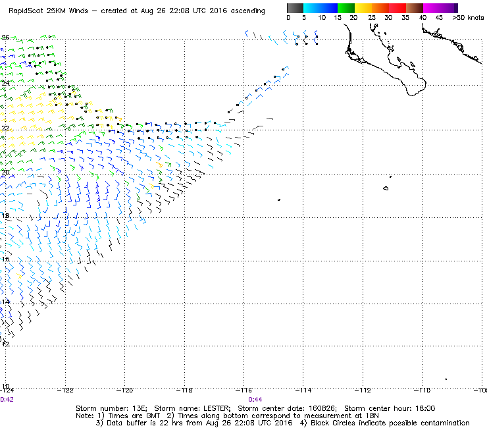The height and width of the screenshot is (428, 487).
Task: Click the '16' latitude axis label
Action: (x=5, y=259)
